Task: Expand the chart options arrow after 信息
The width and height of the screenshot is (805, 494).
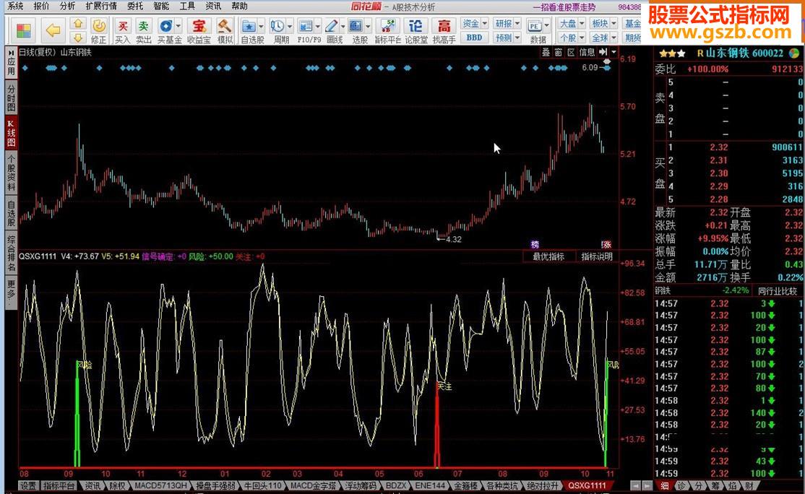Action: [x=614, y=52]
